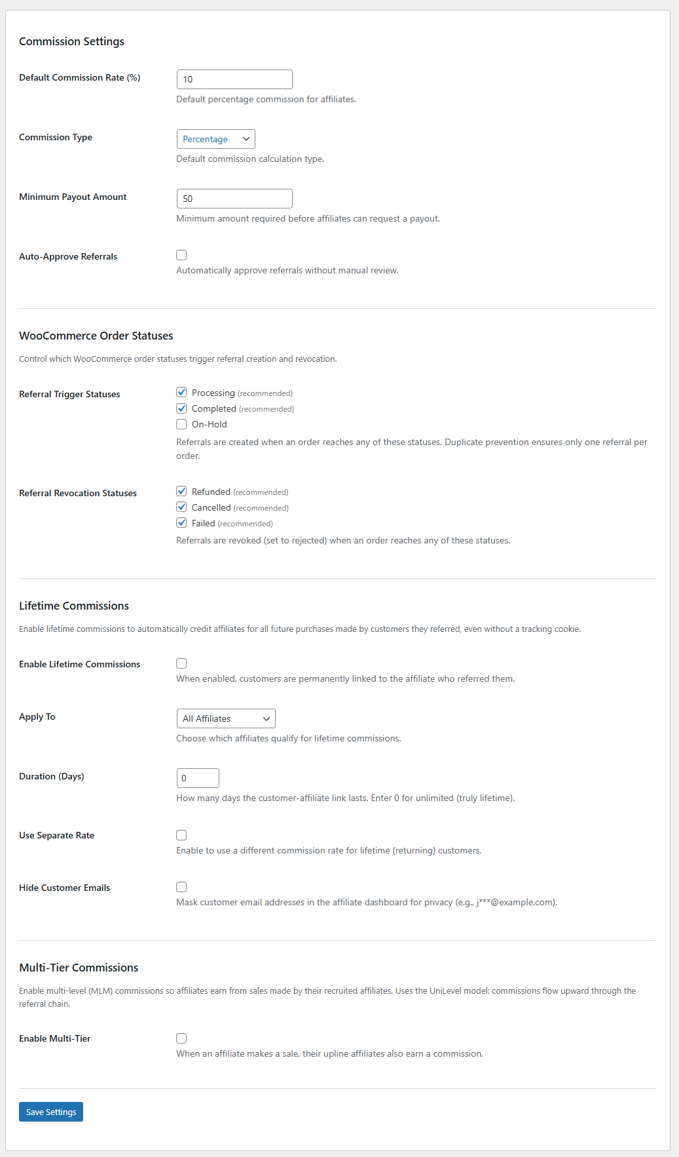Uncheck the Cancelled revocation status
The width and height of the screenshot is (679, 1157).
[181, 507]
